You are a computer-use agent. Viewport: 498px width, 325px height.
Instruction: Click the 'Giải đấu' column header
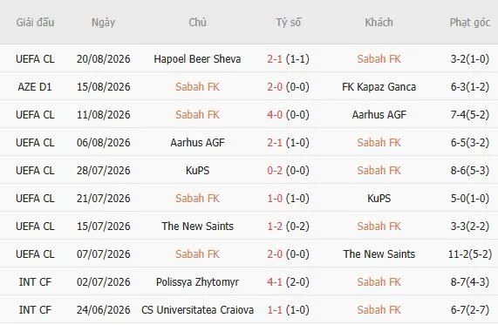click(35, 22)
